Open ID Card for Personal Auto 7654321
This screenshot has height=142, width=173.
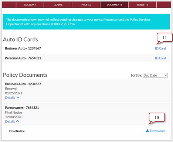[x=160, y=58]
